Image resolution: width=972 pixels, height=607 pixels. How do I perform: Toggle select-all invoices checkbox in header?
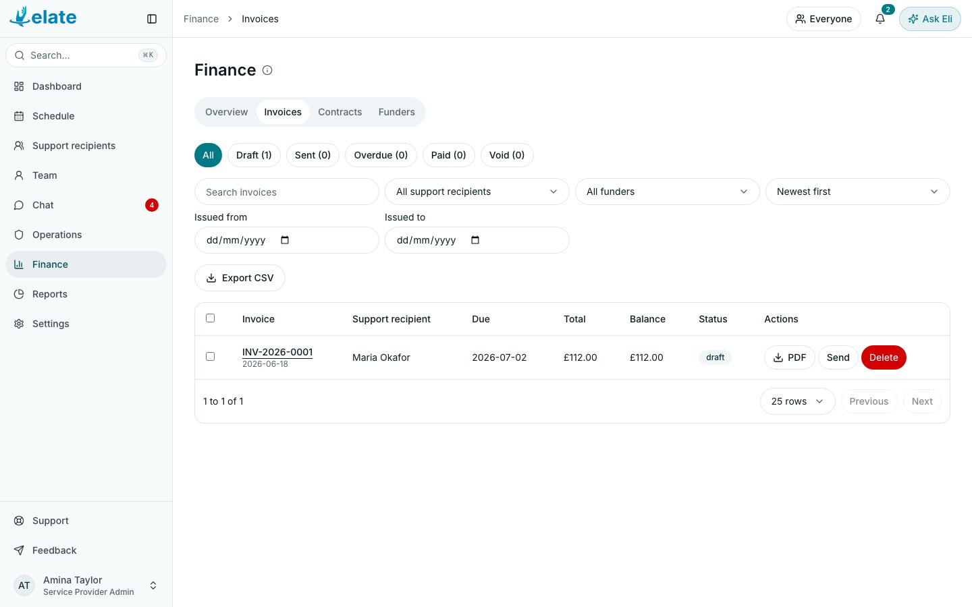point(211,318)
